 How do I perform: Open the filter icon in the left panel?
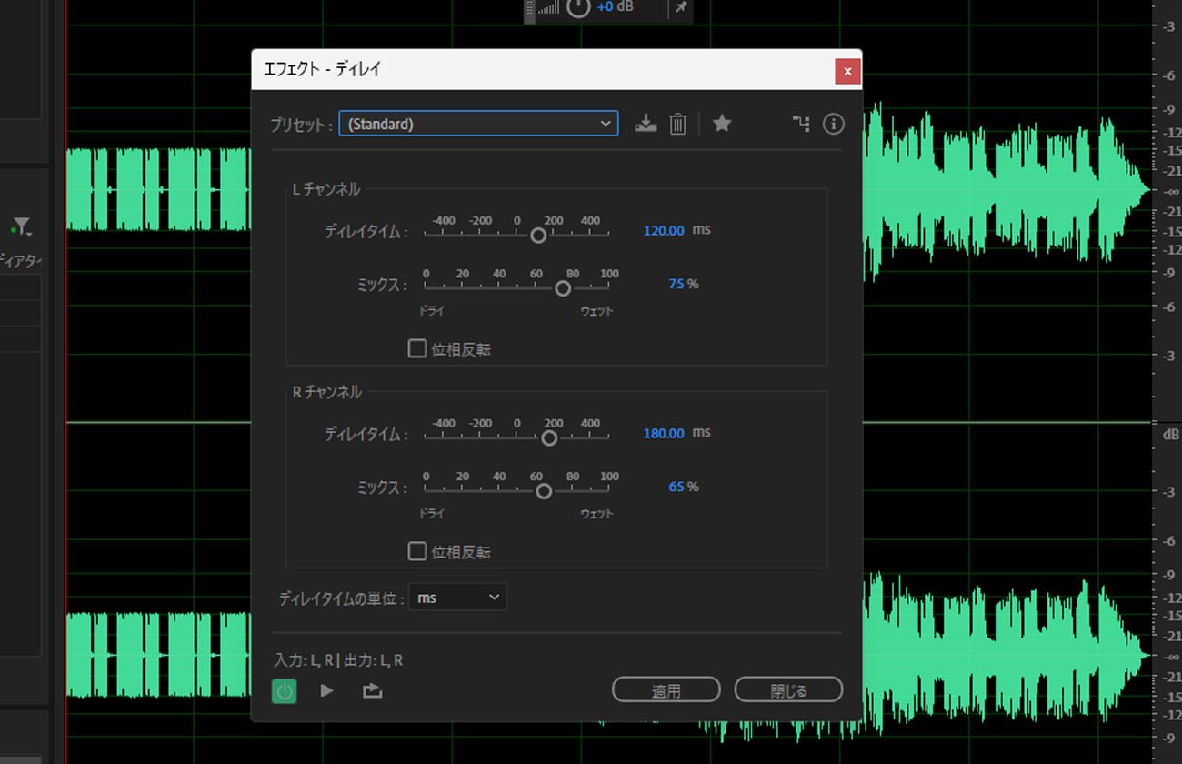pos(21,226)
